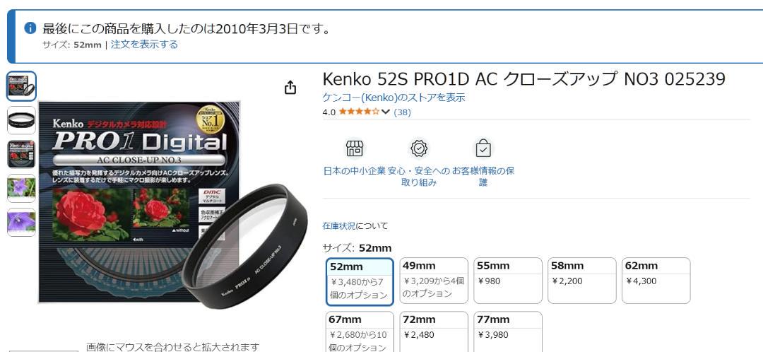Screen dimensions: 763x352
Task: Click the 在庫状況 stock status link
Action: click(x=339, y=226)
